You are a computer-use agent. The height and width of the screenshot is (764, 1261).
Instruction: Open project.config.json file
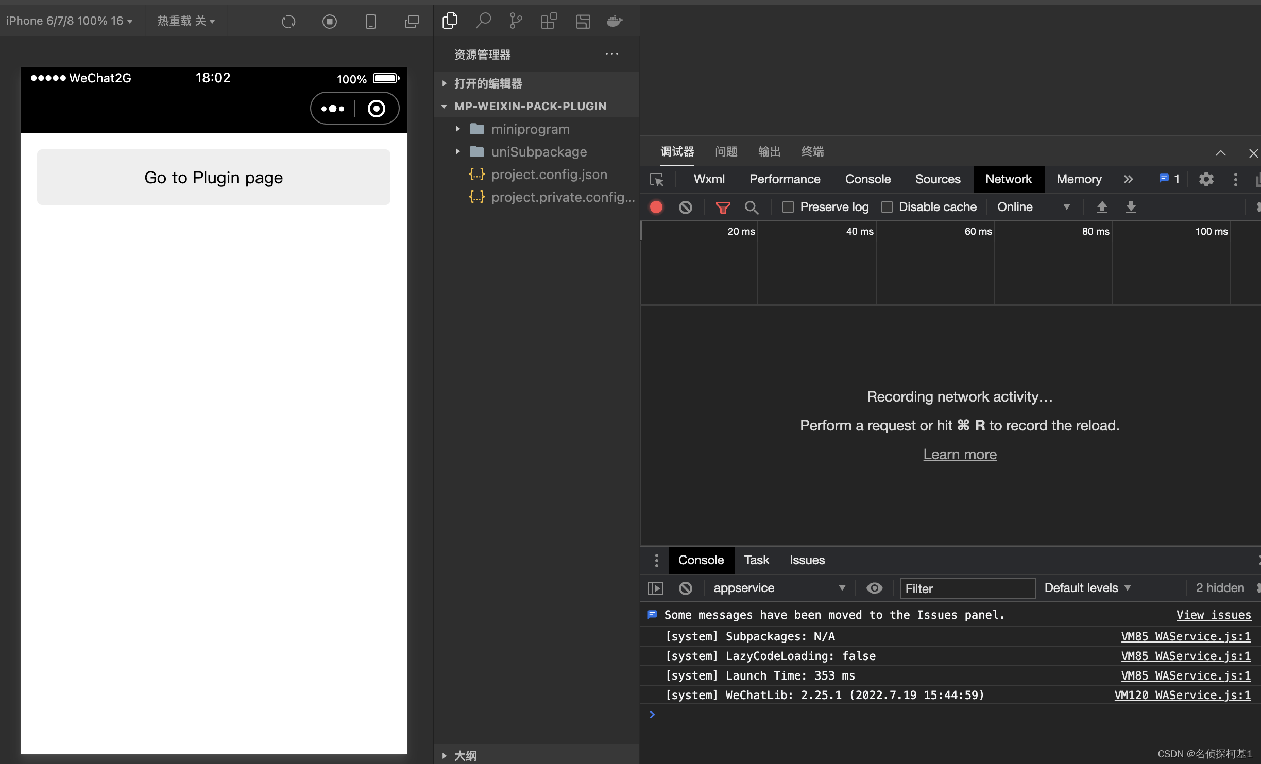point(549,175)
